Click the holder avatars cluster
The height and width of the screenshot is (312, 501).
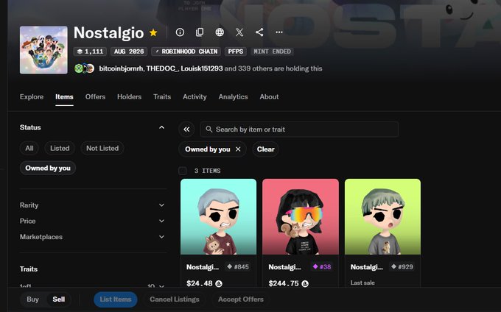[84, 68]
